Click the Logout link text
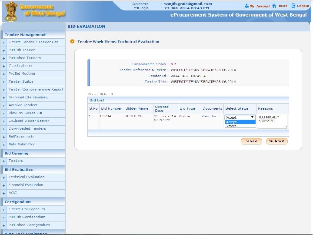This screenshot has width=313, height=235. point(303,6)
